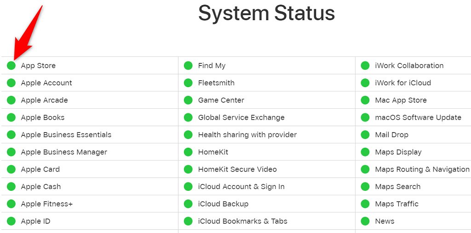The height and width of the screenshot is (233, 471).
Task: Select the System Status page heading
Action: tap(266, 13)
